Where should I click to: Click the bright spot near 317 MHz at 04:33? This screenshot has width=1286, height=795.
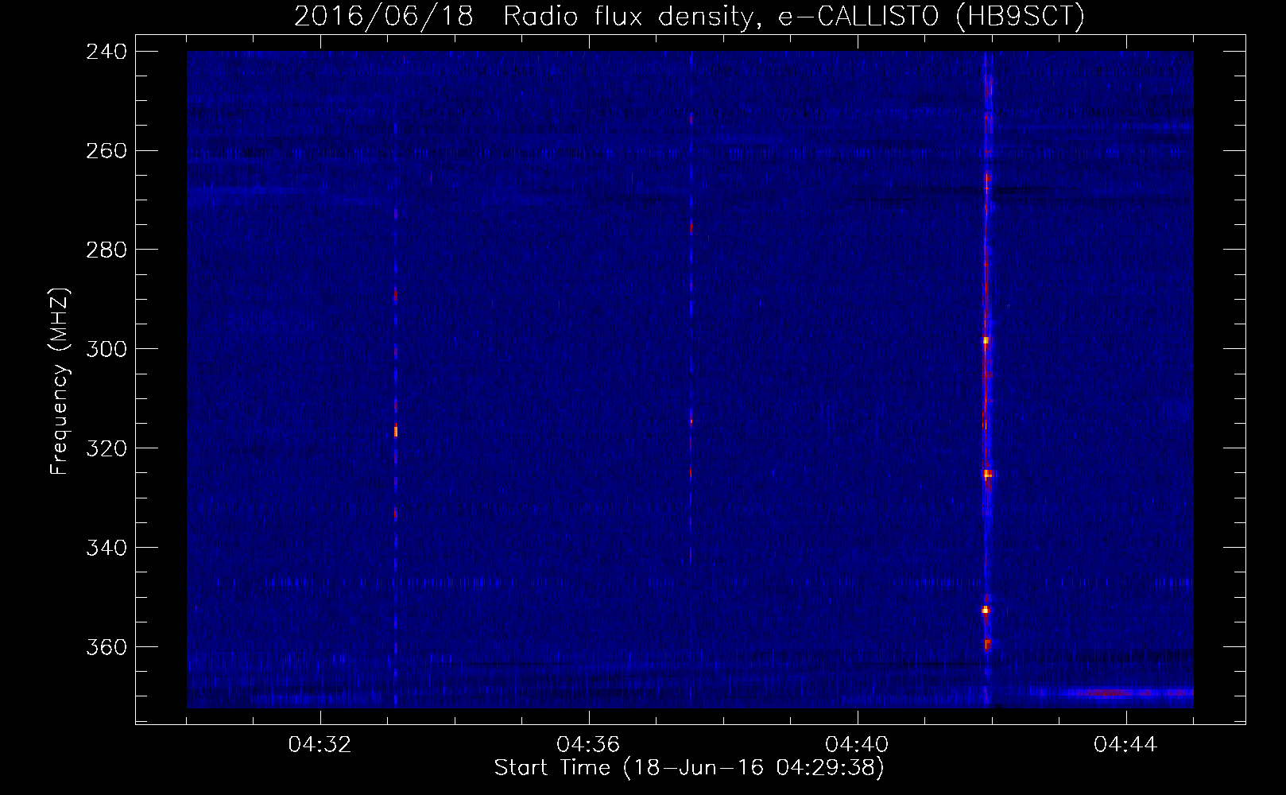pos(395,431)
